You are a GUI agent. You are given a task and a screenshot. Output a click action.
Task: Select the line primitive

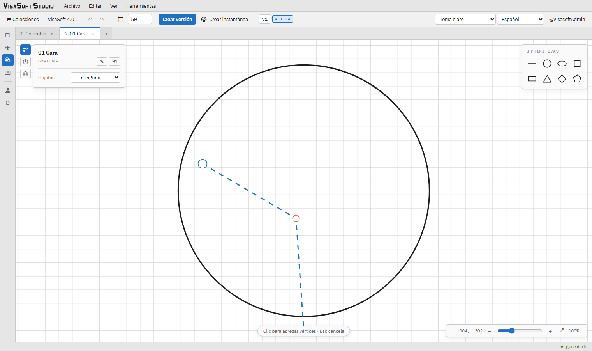[532, 64]
